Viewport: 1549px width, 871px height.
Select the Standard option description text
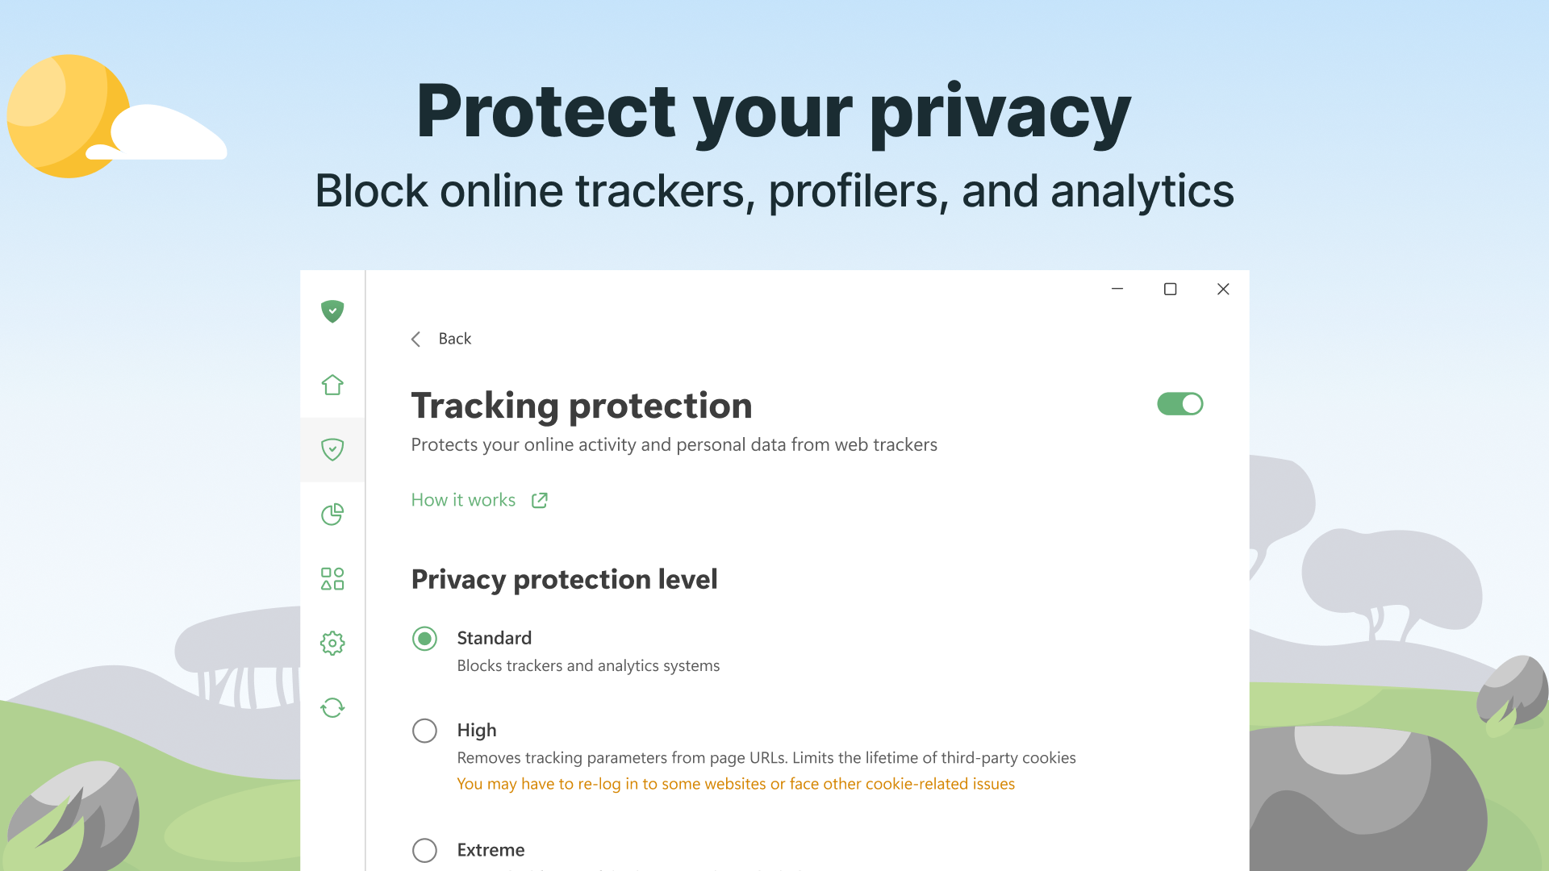click(x=588, y=665)
